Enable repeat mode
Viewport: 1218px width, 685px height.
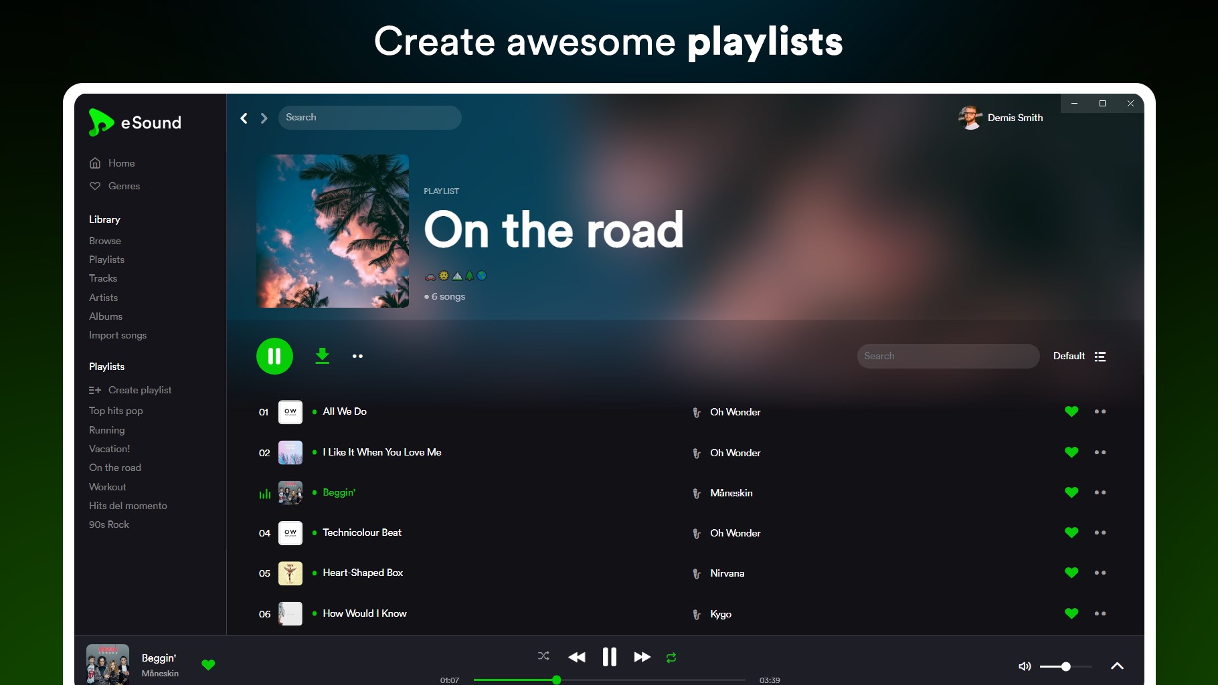tap(671, 658)
